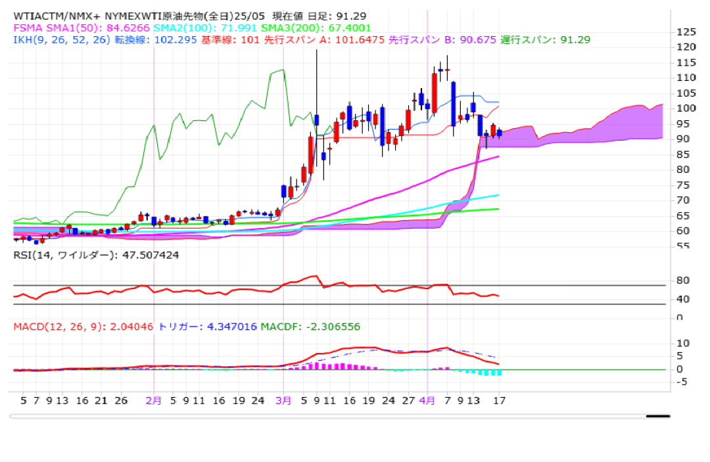Click the green 遅行スパン legend entry
710x462 pixels.
coord(546,39)
